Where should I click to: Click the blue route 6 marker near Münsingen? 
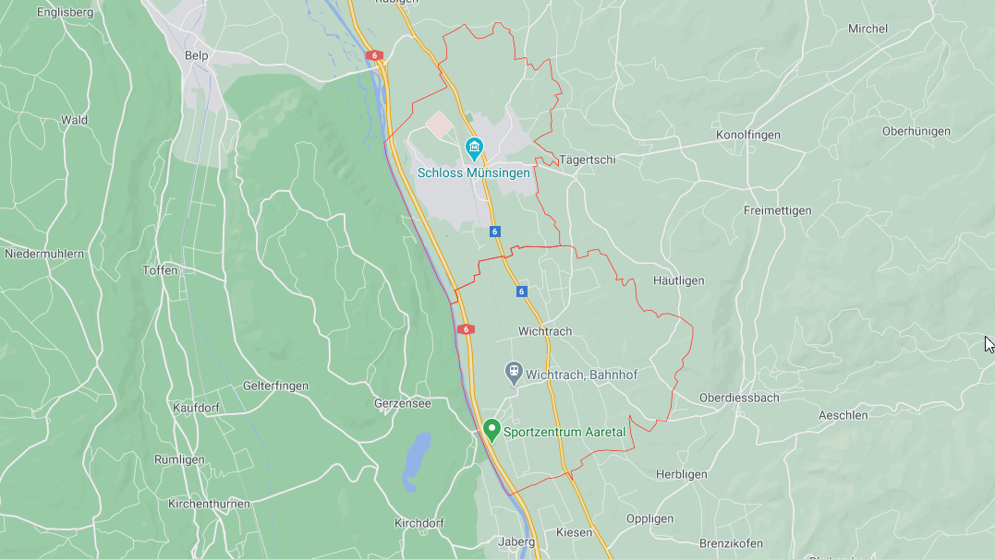(x=495, y=232)
